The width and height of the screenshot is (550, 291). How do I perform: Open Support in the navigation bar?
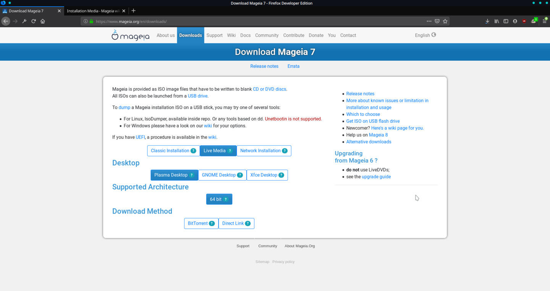[x=214, y=35]
